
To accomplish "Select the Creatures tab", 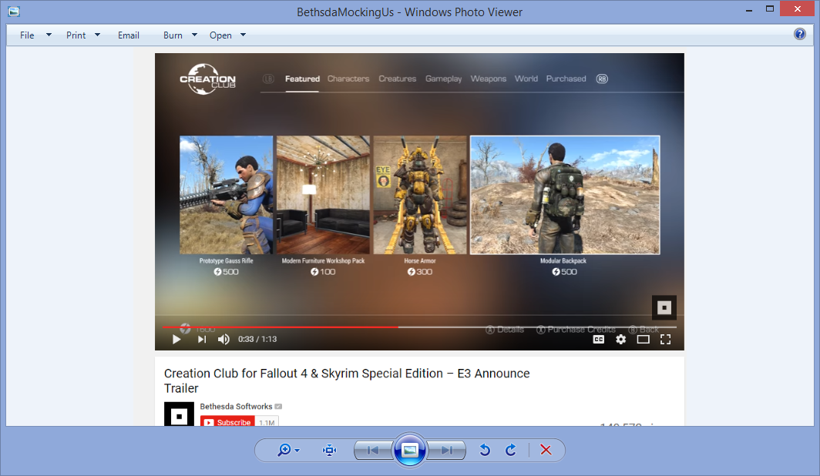I will pos(398,79).
